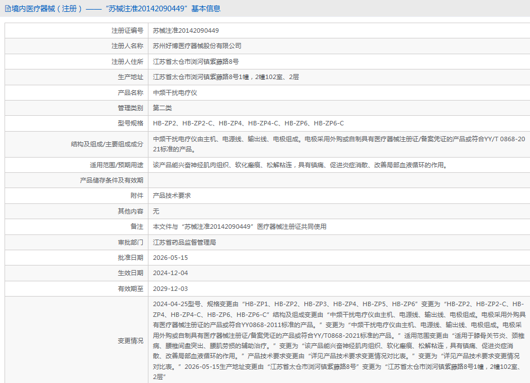Image resolution: width=530 pixels, height=383 pixels.
Task: Click the 生效日期 label
Action: coord(130,273)
